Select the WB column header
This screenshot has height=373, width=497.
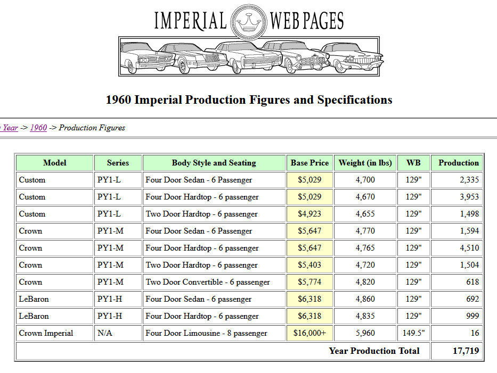tap(413, 163)
